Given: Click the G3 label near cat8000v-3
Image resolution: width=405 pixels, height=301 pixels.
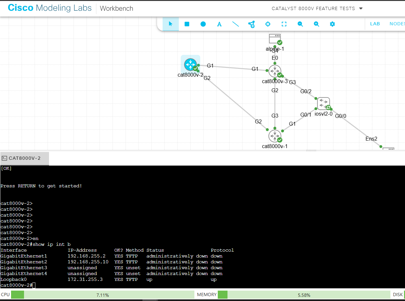Looking at the screenshot, I should coord(292,82).
